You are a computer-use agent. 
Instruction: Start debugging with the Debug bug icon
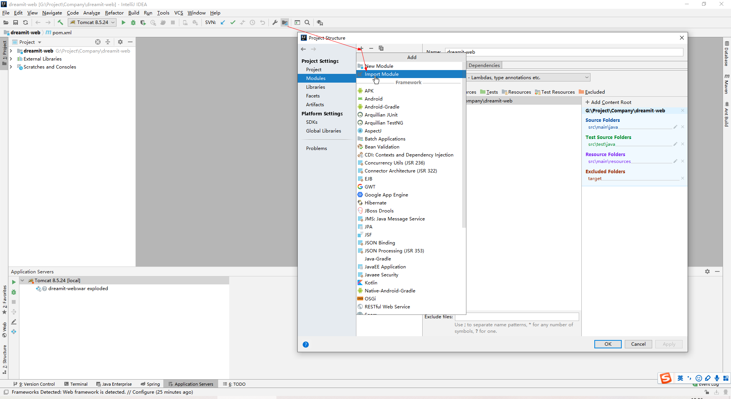[x=133, y=23]
